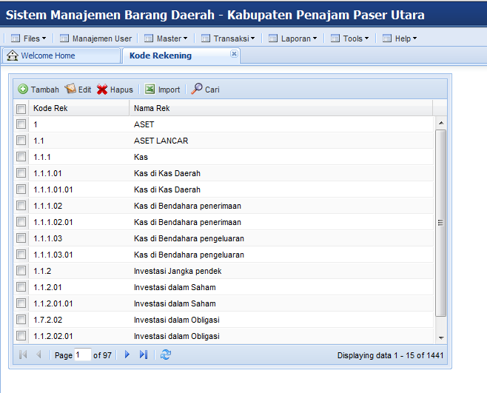Select the cell 'Kas di Bendahara pengeluaran' 1.1.1.03.01

point(189,255)
